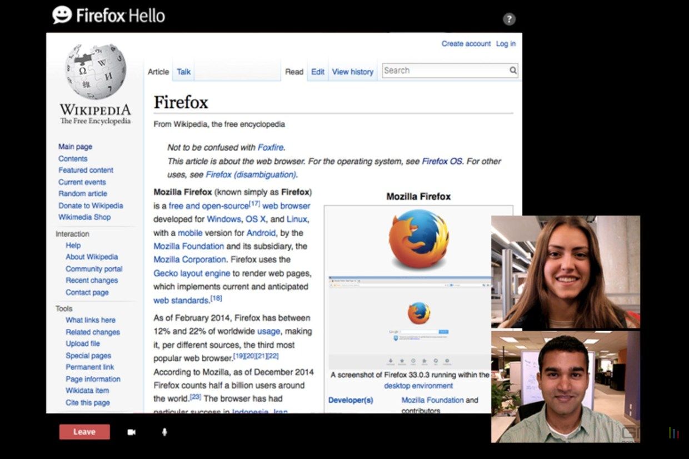
Task: Switch to the Article tab
Action: (x=158, y=72)
